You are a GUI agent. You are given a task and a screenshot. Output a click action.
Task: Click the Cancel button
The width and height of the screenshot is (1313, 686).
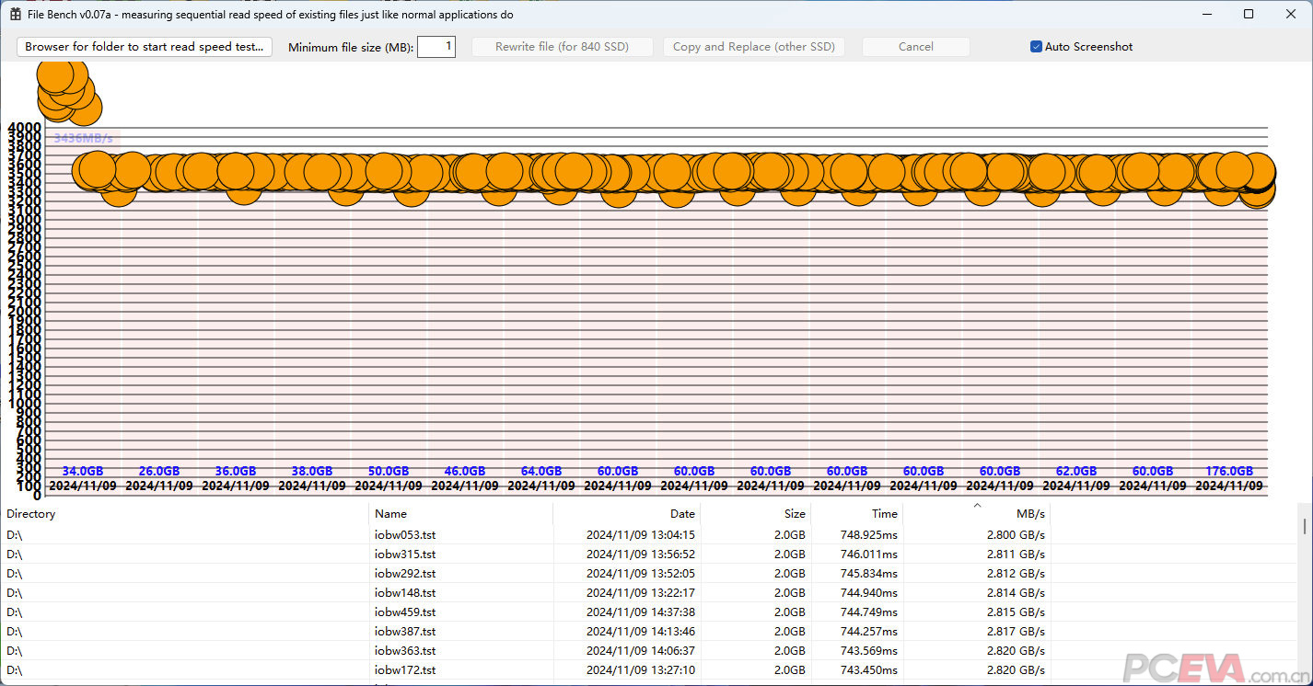[915, 47]
